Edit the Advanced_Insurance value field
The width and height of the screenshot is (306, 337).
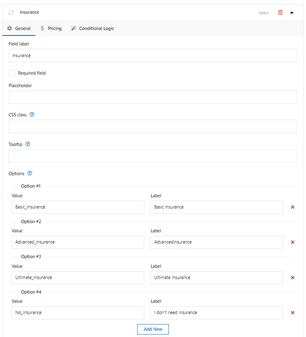click(x=78, y=242)
